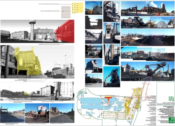Open the large stacker crane panorama
Image resolution: width=175 pixels, height=126 pixels.
point(148,71)
